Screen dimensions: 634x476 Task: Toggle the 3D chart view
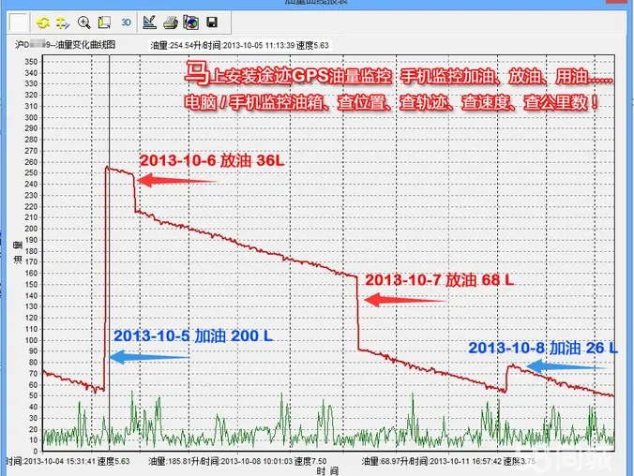124,21
